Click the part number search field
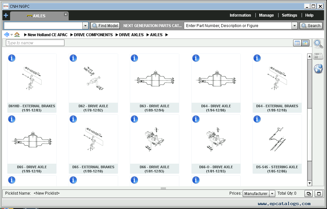 click(x=238, y=26)
